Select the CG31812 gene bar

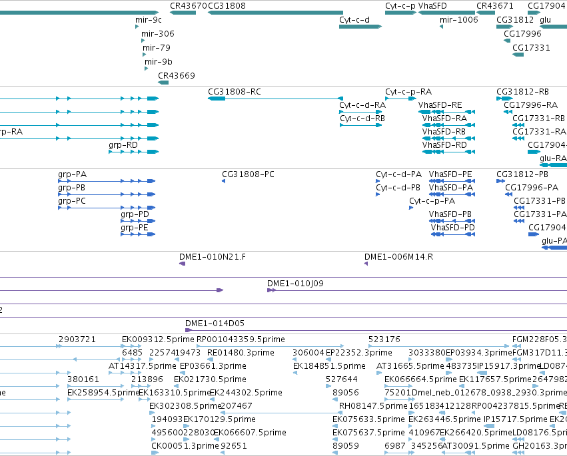pos(505,27)
